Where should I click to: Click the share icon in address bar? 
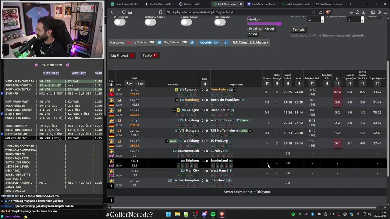click(320, 12)
